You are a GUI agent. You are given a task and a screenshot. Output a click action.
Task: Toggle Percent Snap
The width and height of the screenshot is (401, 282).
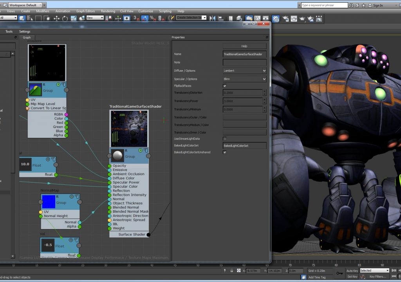pos(153,18)
